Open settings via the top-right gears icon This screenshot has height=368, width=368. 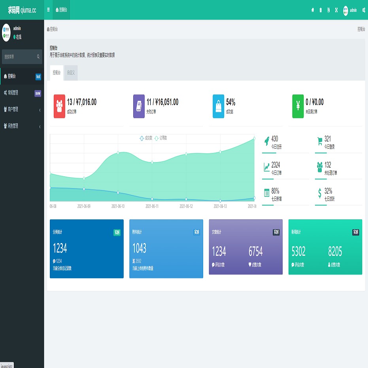[x=363, y=10]
